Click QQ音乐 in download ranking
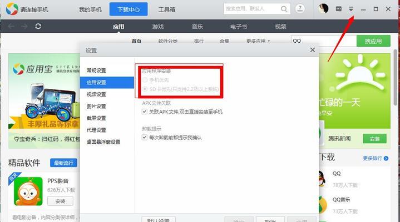The width and height of the screenshot is (400, 222). (341, 200)
